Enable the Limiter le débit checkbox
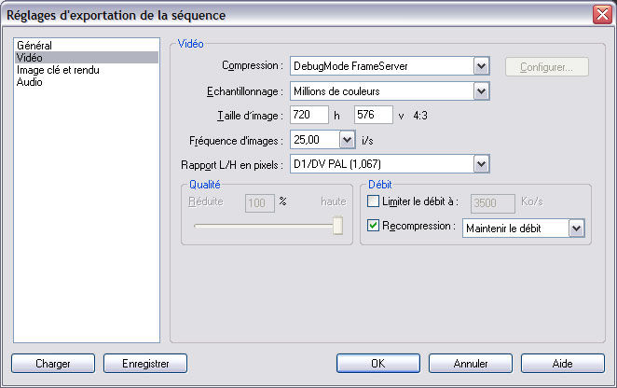617x388 pixels. [373, 201]
